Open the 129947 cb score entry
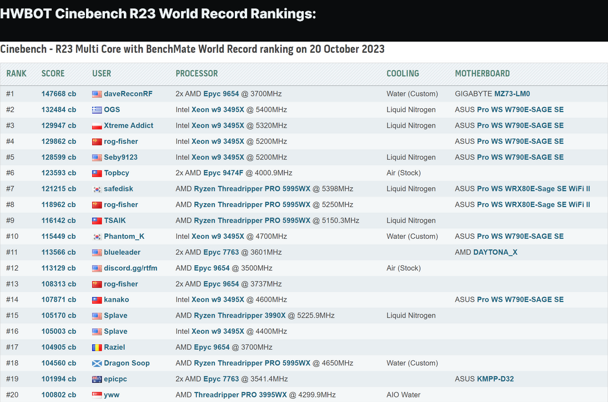608x402 pixels. tap(58, 125)
